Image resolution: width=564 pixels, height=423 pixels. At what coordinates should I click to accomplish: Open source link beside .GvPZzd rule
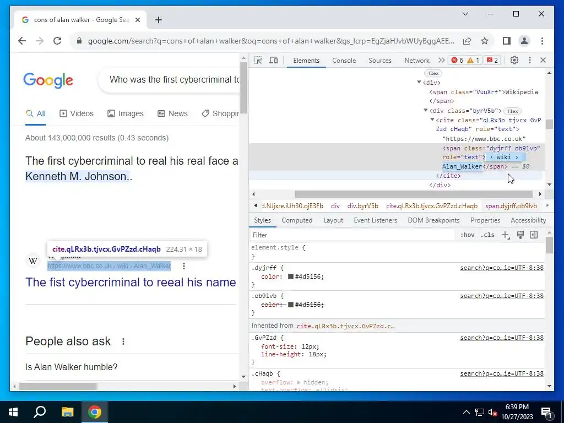(502, 338)
